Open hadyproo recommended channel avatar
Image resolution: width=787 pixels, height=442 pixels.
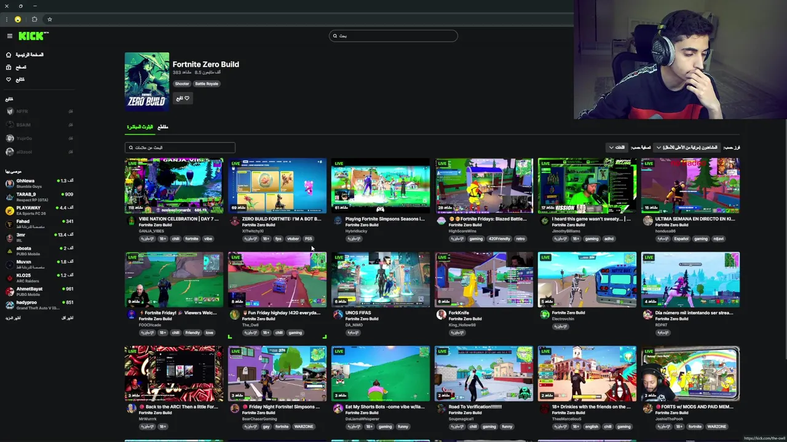[x=10, y=304]
